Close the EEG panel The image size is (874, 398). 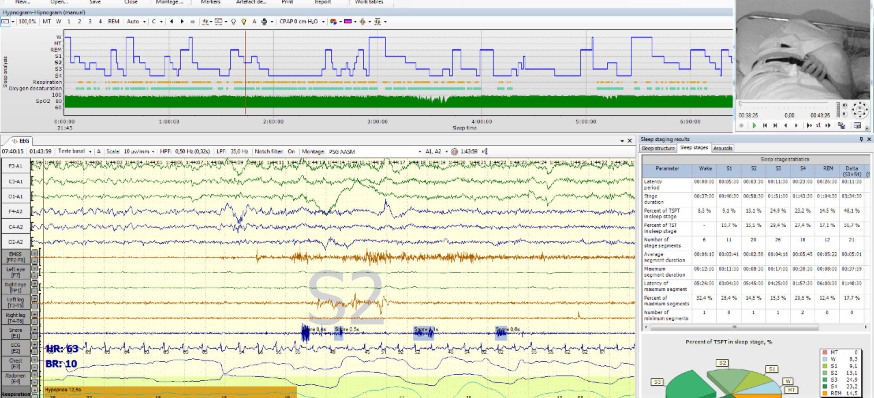coord(630,141)
